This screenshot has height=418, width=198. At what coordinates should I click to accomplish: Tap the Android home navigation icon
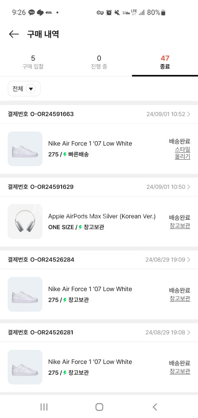tap(99, 407)
